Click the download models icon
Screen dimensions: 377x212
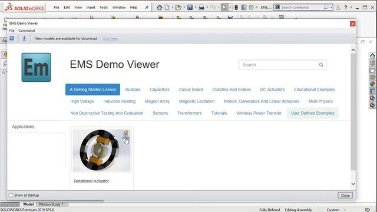click(x=24, y=38)
